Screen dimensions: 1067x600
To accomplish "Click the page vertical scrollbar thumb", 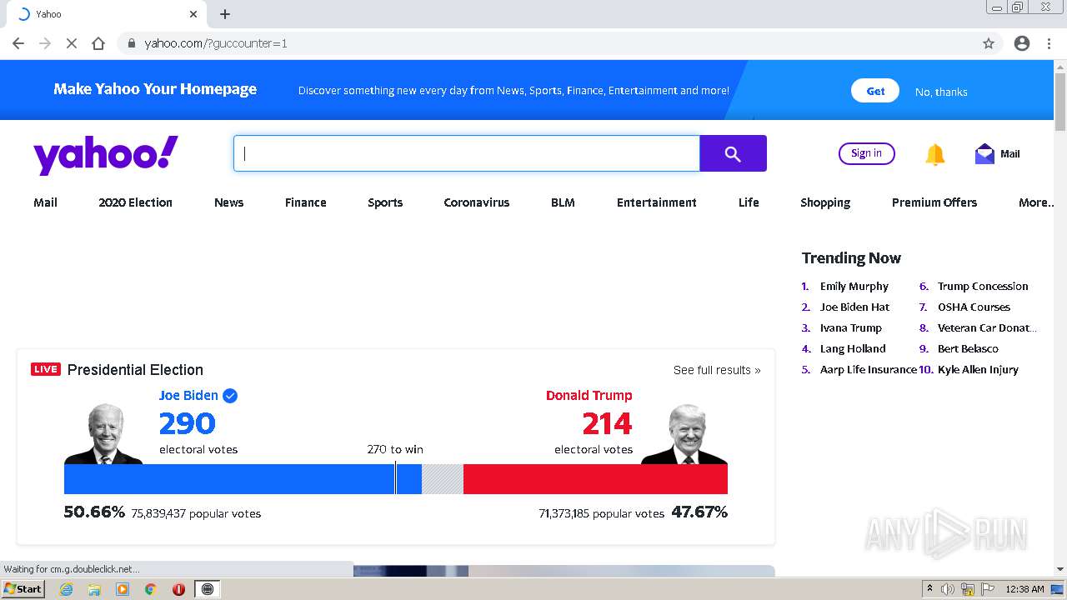I will [x=1060, y=102].
